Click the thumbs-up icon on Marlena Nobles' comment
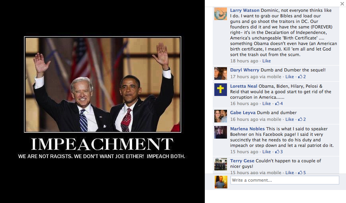 (277, 151)
